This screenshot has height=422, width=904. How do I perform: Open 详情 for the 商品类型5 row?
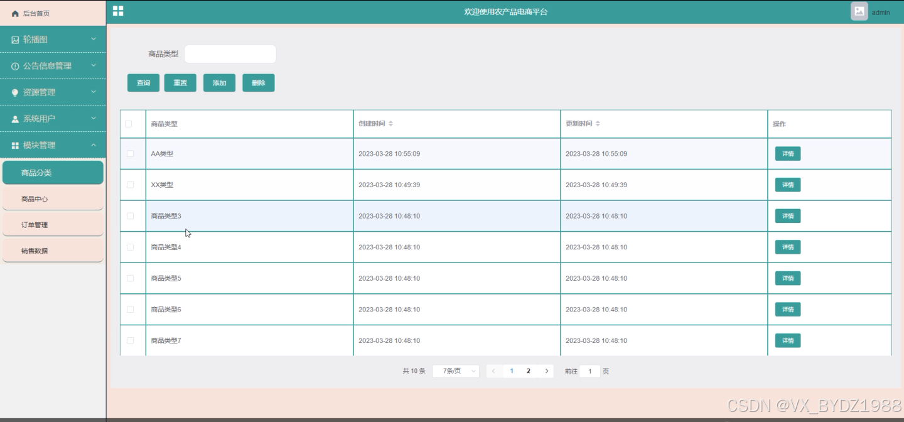[788, 278]
